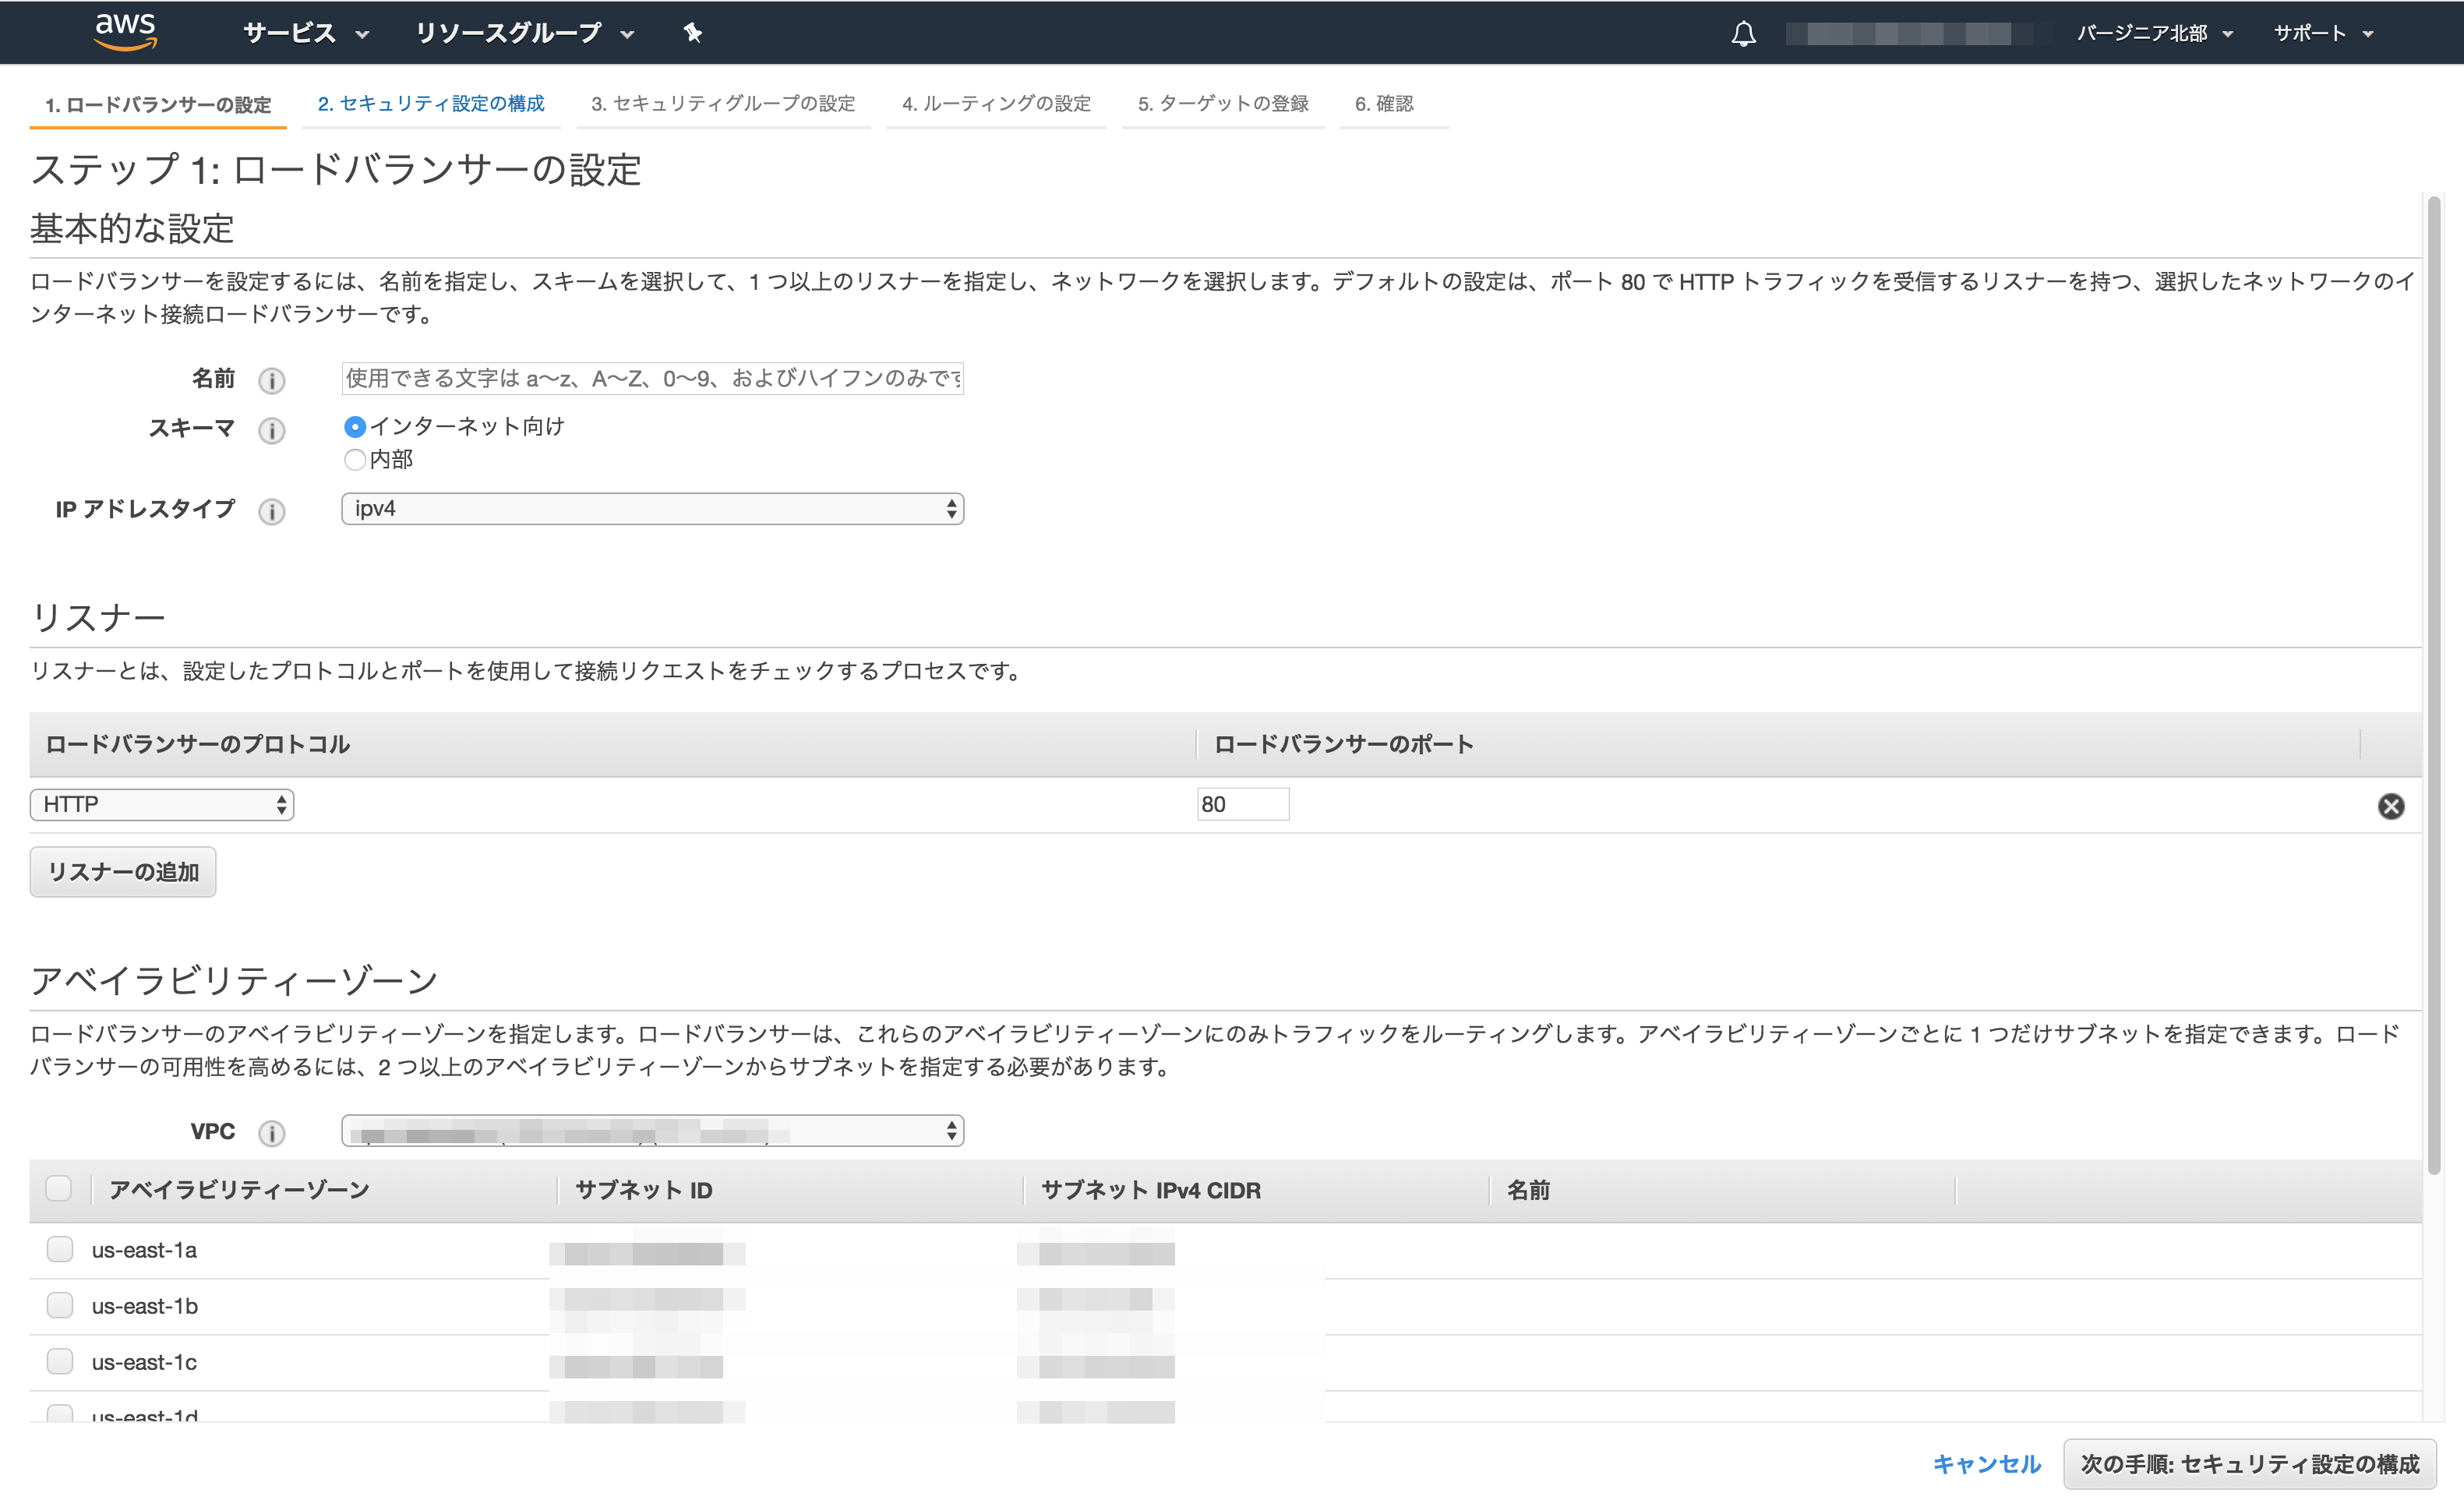Go to 2. セキュリティ設定の構成 step
This screenshot has height=1507, width=2464.
431,103
